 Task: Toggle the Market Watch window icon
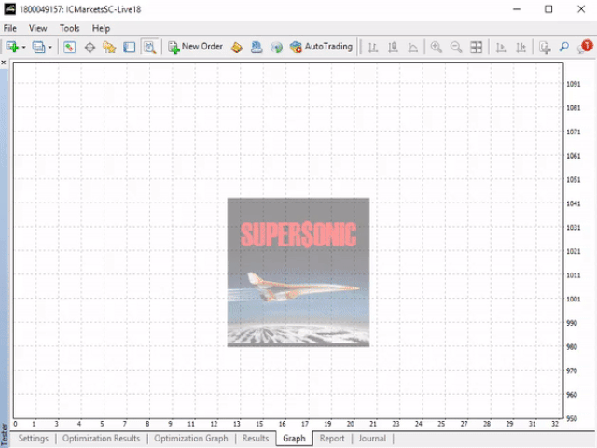tap(69, 48)
